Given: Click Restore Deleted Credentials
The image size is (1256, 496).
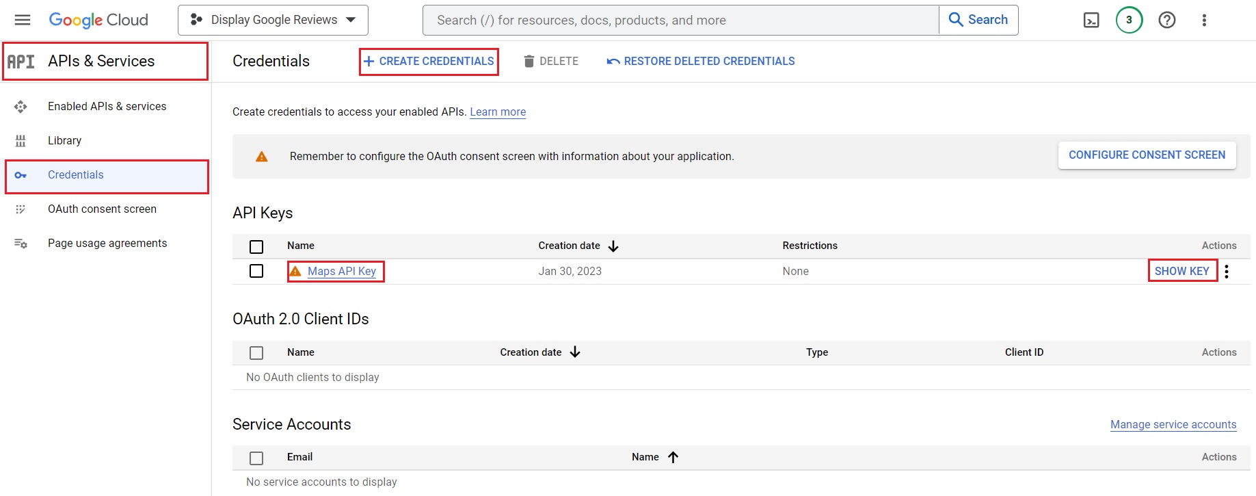Looking at the screenshot, I should click(701, 62).
